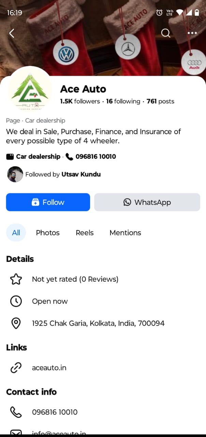Tap the location pin icon near the address
This screenshot has width=206, height=437.
pyautogui.click(x=16, y=323)
